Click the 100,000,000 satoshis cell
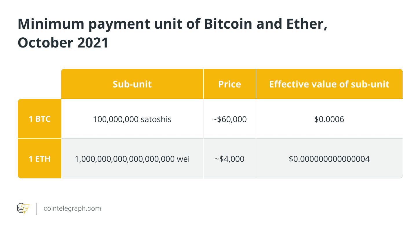The height and width of the screenshot is (232, 420). point(132,119)
